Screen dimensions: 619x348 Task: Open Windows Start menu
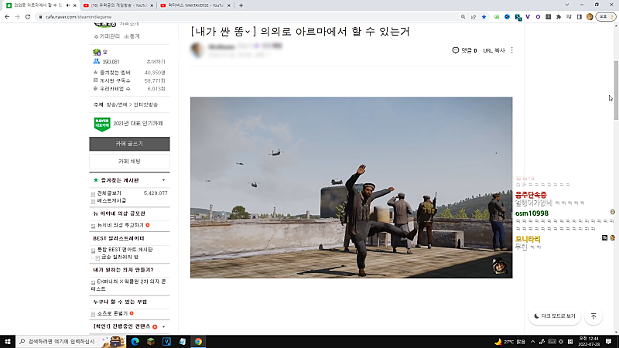[x=8, y=341]
